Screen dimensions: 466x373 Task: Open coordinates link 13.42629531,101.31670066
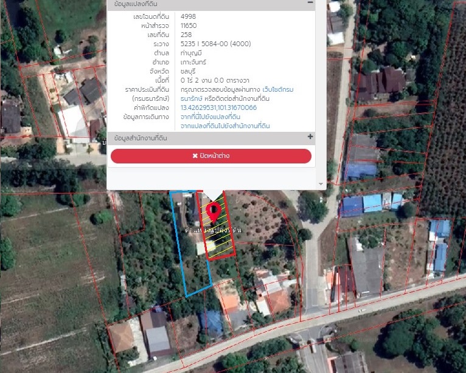click(219, 108)
